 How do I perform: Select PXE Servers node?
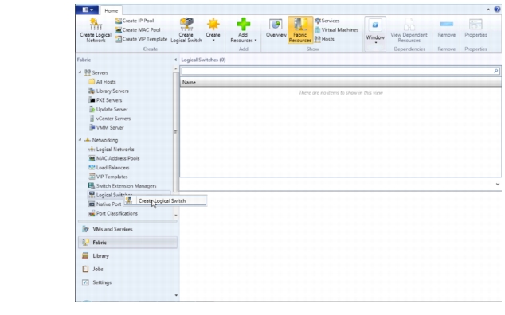point(105,100)
